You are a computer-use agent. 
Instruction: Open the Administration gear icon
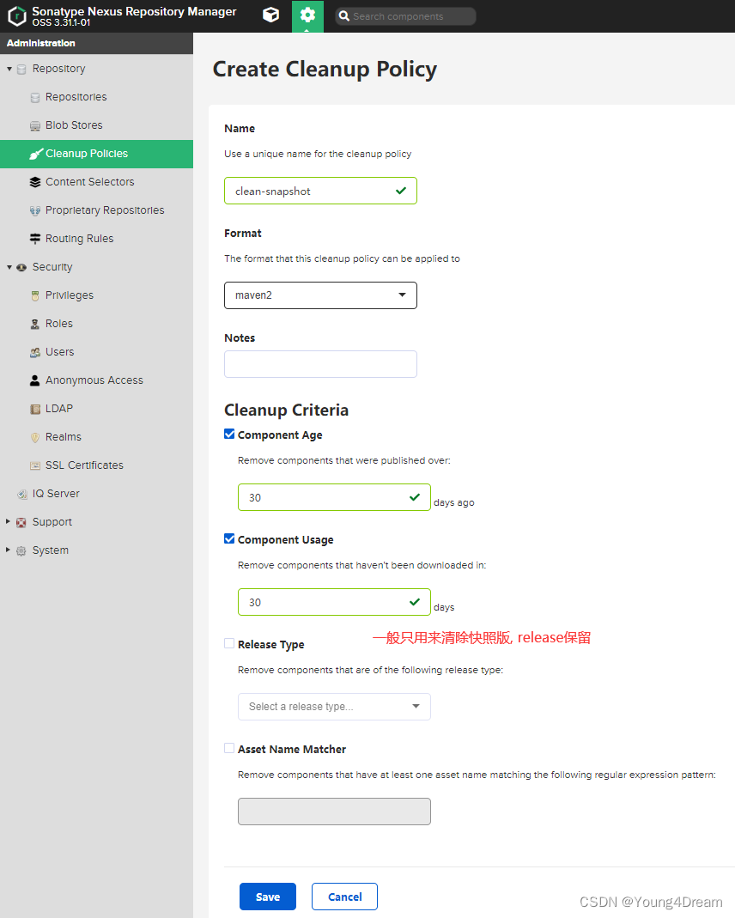[307, 15]
